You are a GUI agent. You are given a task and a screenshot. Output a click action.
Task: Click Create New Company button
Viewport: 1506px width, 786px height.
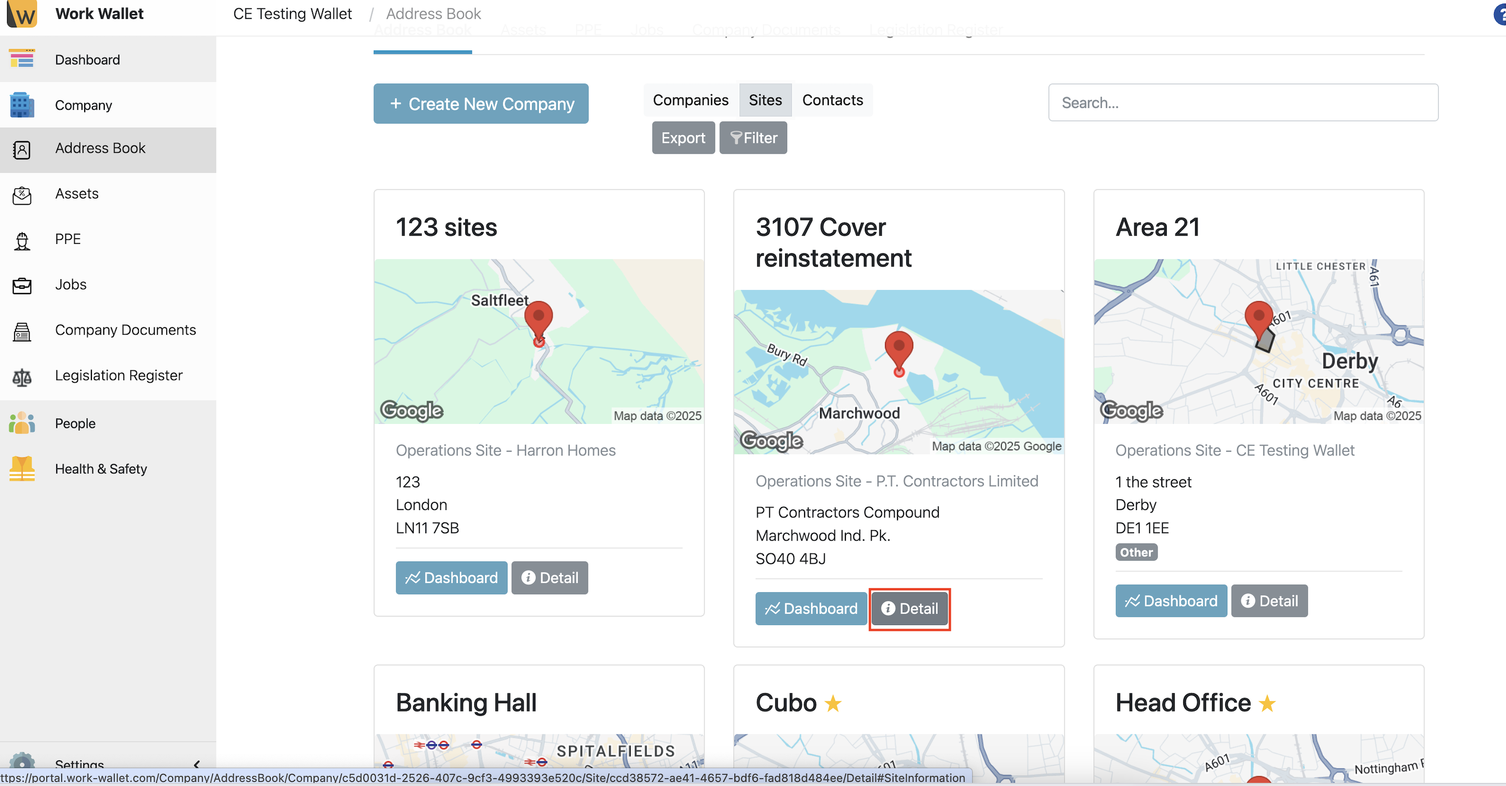click(x=480, y=104)
